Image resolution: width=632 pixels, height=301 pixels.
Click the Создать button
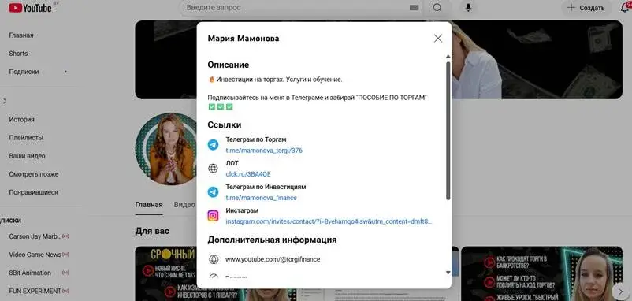point(586,8)
